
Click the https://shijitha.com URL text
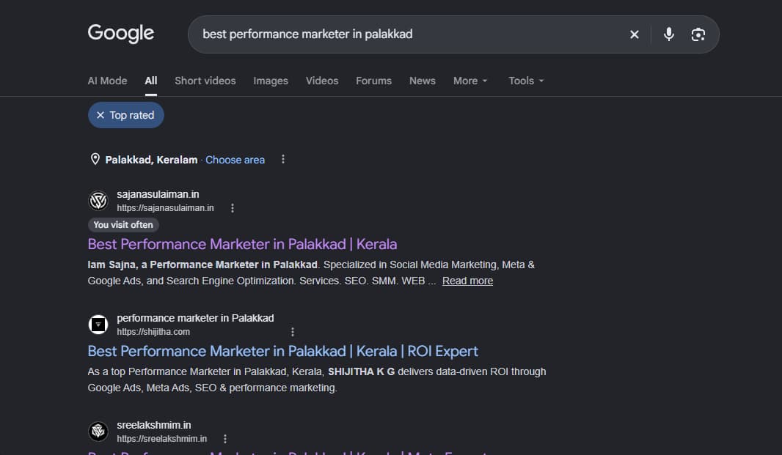coord(153,332)
